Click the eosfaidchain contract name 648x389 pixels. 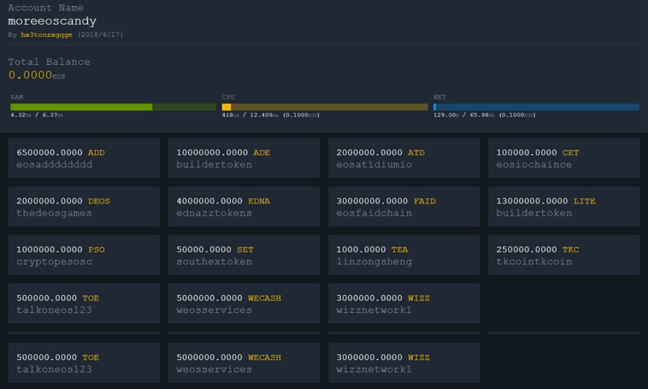click(374, 213)
